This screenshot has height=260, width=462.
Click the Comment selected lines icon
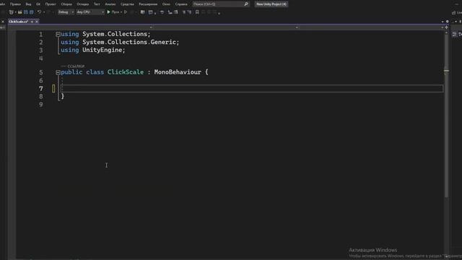(x=184, y=12)
